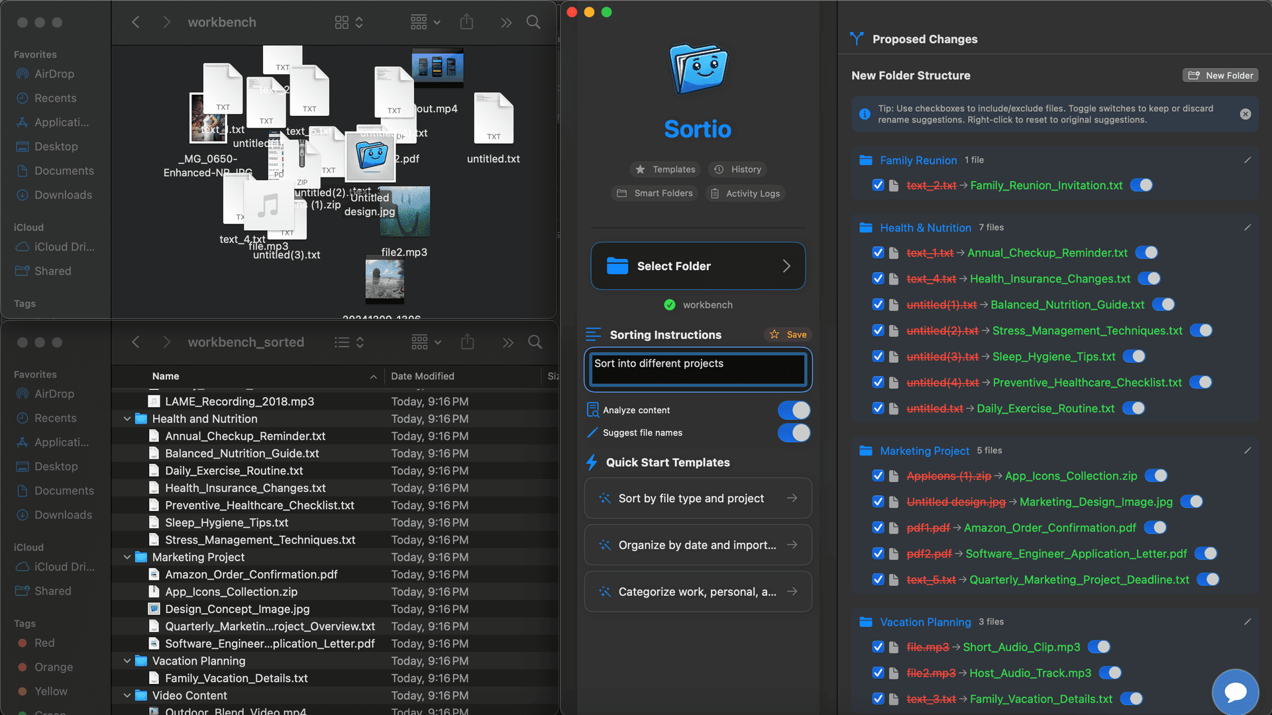
Task: Uncheck the pdf1.pdf file checkbox
Action: coord(878,528)
